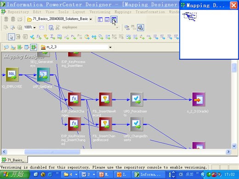239x179 pixels.
Task: Create a Lookup transformation icon
Action: [59, 37]
